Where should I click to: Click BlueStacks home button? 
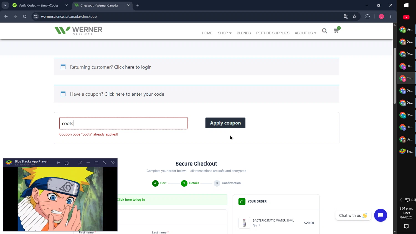[x=67, y=163]
